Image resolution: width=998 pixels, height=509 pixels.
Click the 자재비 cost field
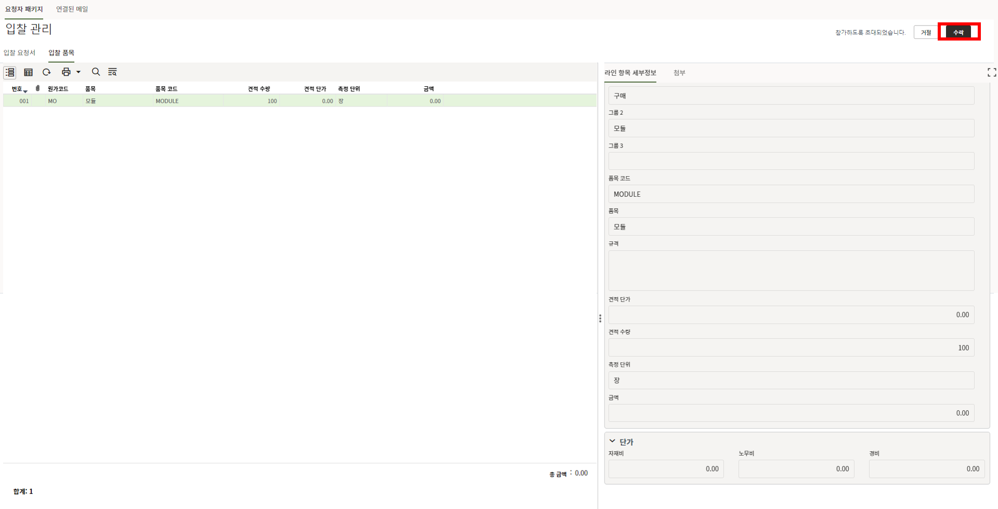[x=666, y=469]
